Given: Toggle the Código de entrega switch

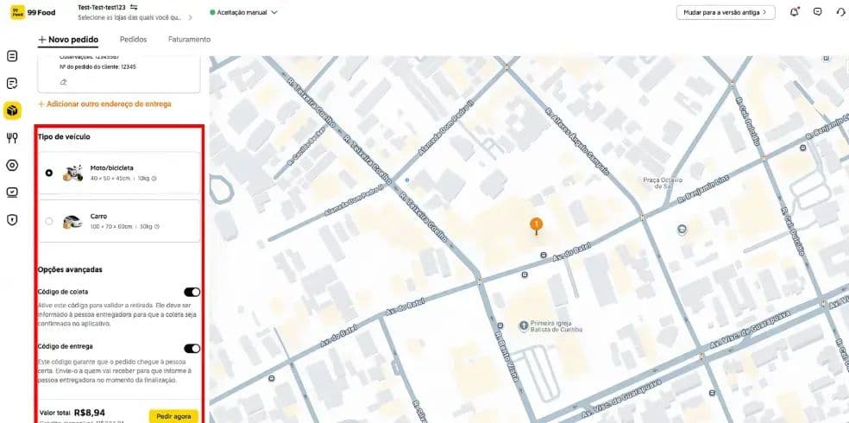Looking at the screenshot, I should [x=192, y=348].
